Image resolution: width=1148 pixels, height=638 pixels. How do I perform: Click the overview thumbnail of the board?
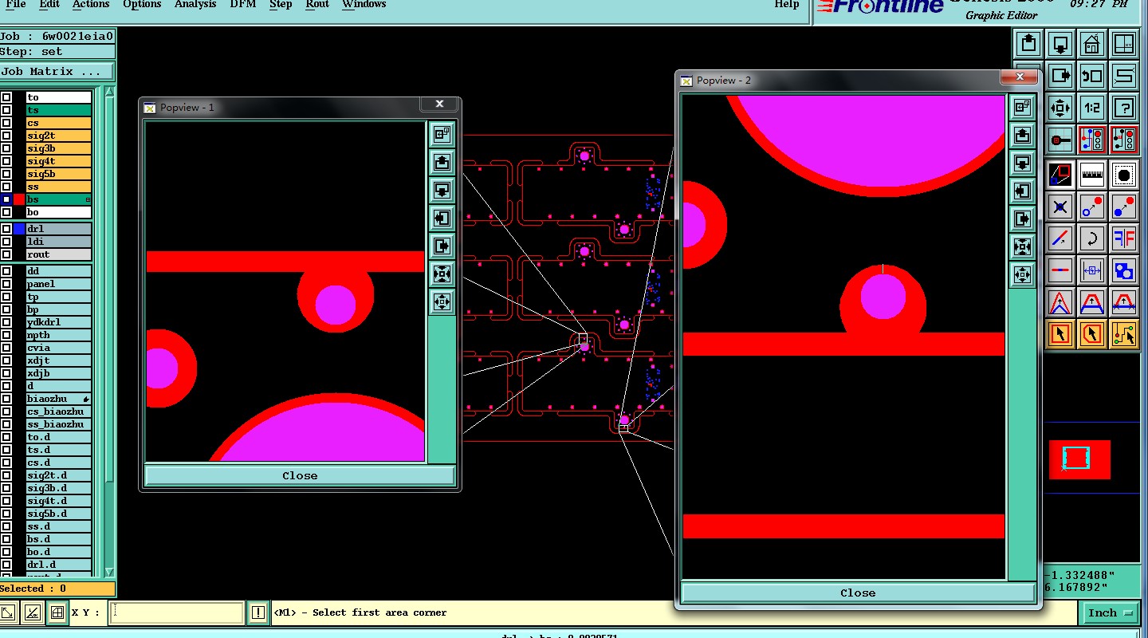pos(1079,459)
